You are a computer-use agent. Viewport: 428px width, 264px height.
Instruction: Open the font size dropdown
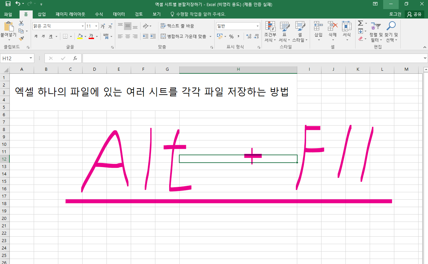tap(96, 26)
